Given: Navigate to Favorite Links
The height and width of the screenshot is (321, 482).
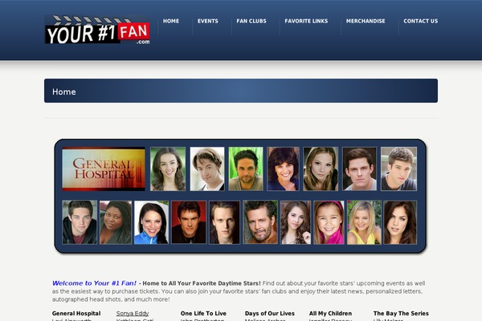Looking at the screenshot, I should (306, 21).
